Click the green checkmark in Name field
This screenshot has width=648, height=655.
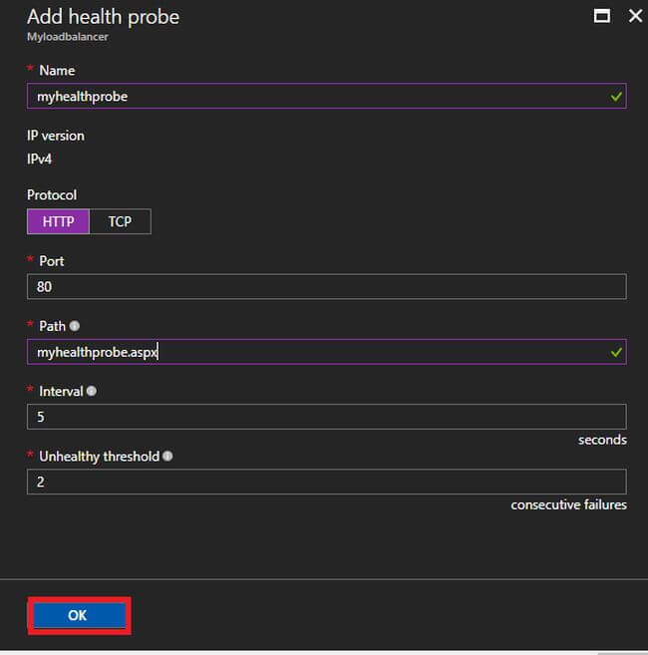click(617, 97)
